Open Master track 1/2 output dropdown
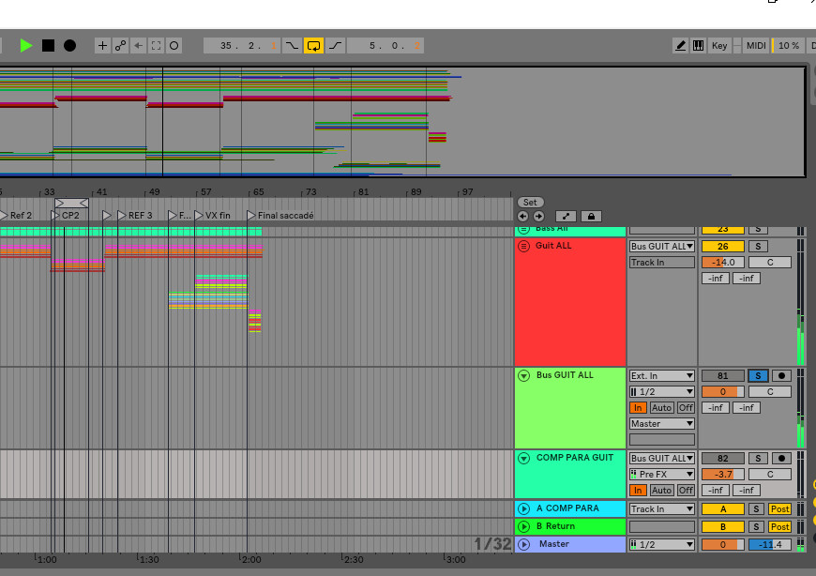Image resolution: width=816 pixels, height=576 pixels. (x=662, y=544)
